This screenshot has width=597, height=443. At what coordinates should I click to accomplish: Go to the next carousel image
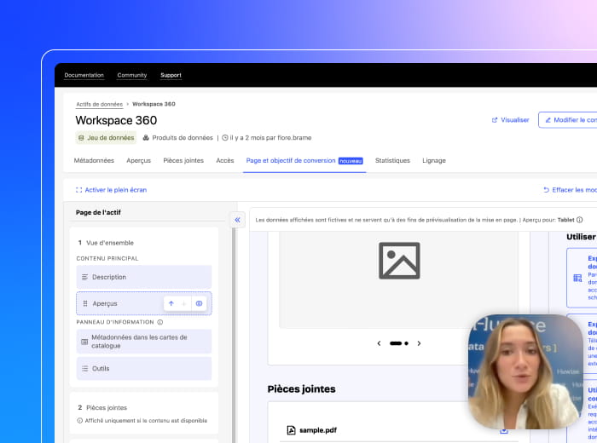coord(419,343)
